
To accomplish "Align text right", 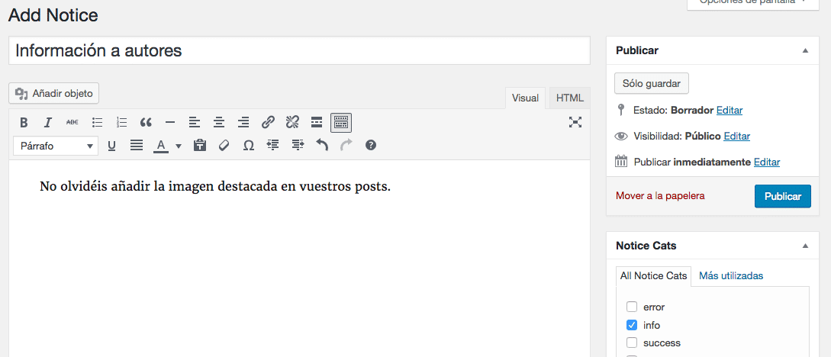I will coord(243,123).
